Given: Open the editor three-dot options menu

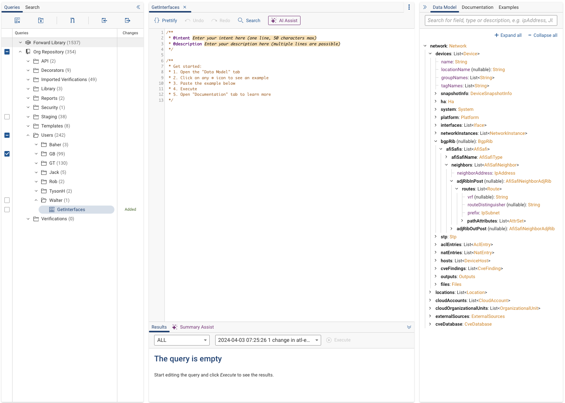Looking at the screenshot, I should 409,7.
